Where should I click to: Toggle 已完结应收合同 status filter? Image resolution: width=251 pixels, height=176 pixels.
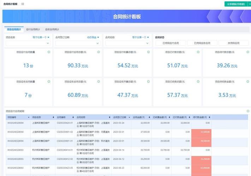[x=202, y=43]
